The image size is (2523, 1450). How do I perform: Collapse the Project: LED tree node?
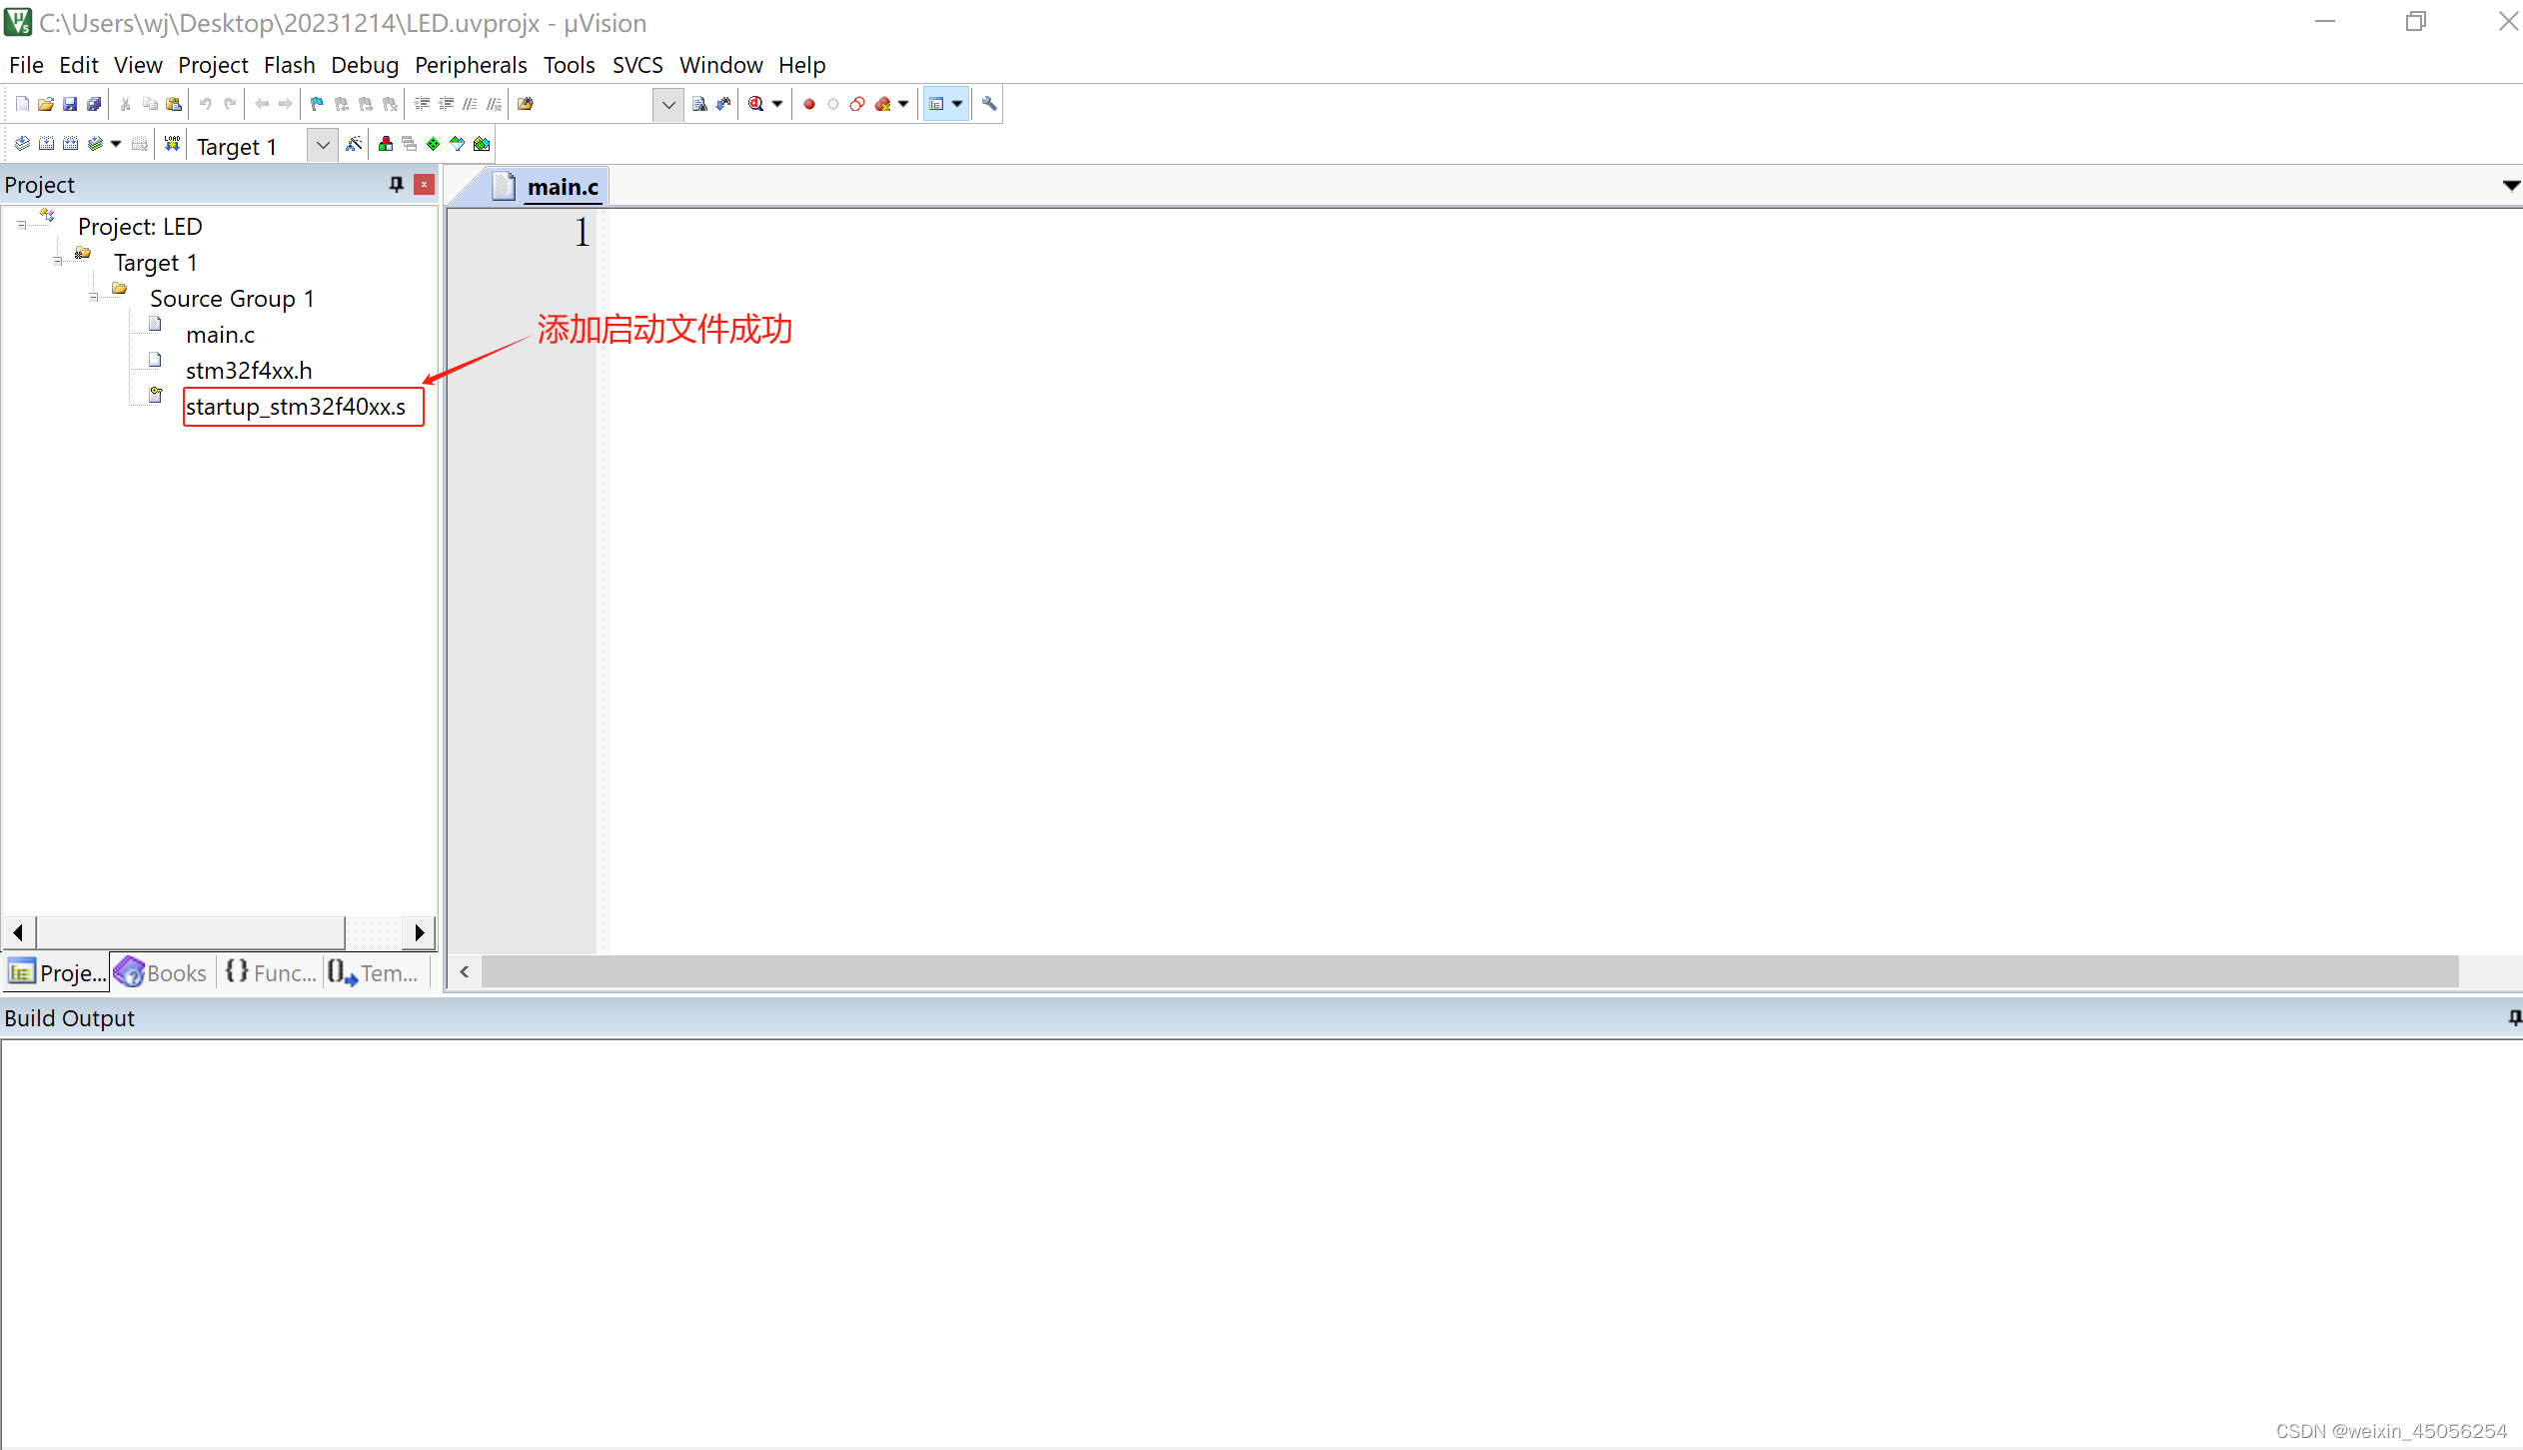point(21,226)
